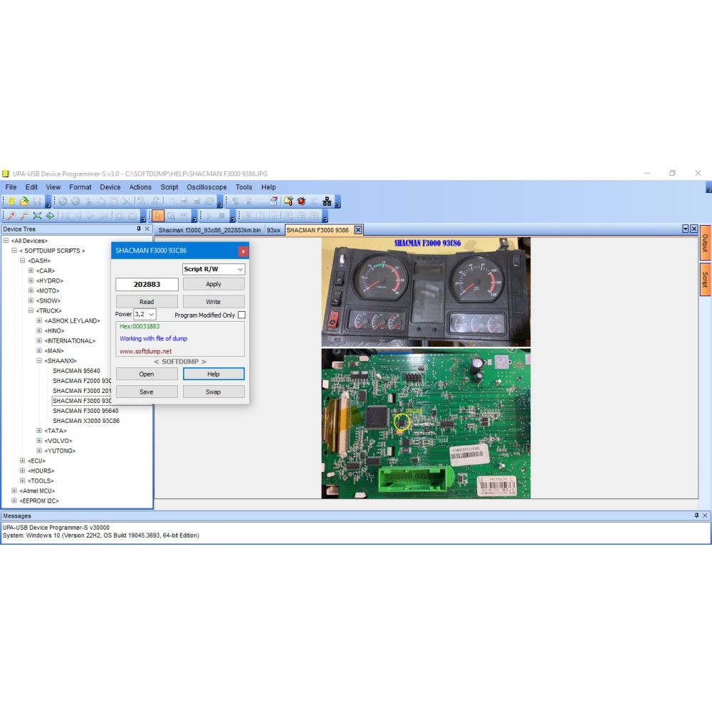This screenshot has height=712, width=712.
Task: Click the fit image to window icon
Action: click(x=37, y=216)
